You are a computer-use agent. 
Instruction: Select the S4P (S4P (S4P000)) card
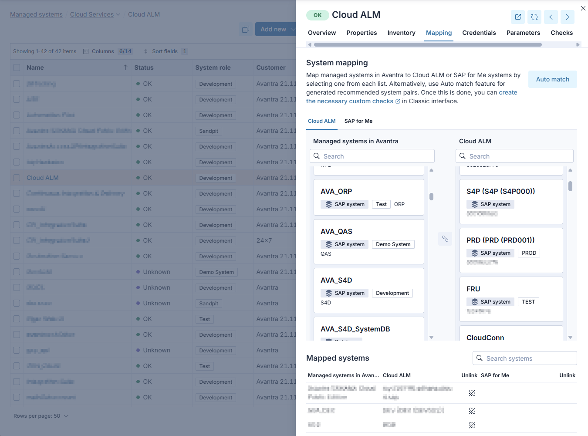511,202
